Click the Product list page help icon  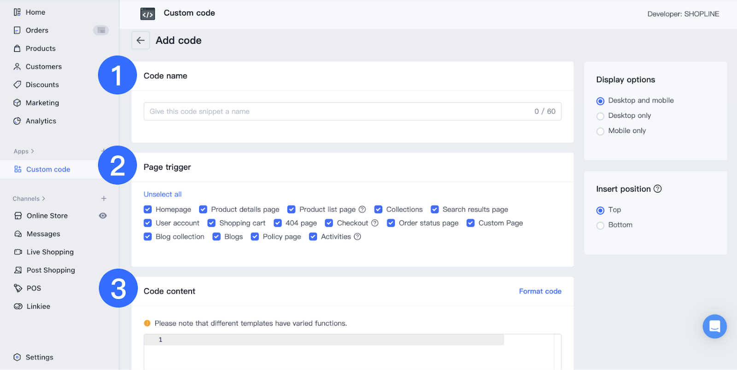[363, 209]
